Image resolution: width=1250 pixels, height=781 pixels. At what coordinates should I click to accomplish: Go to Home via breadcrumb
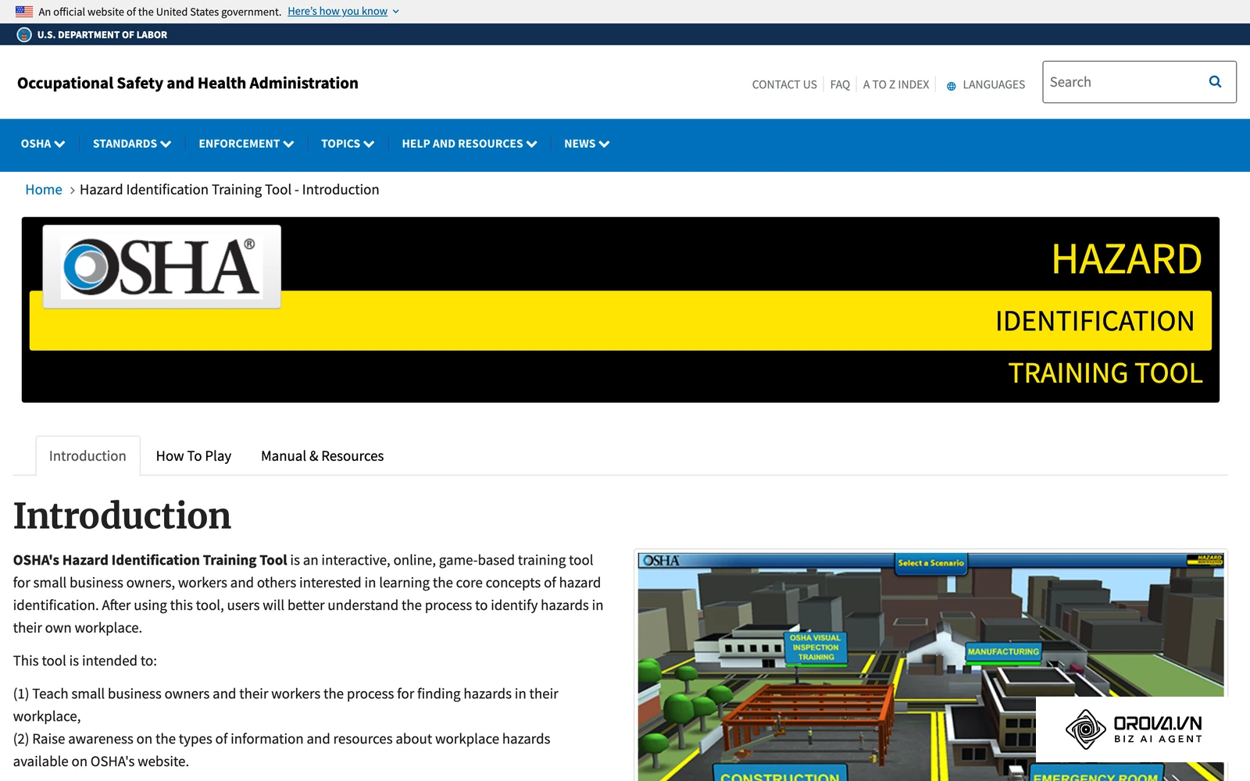click(44, 190)
